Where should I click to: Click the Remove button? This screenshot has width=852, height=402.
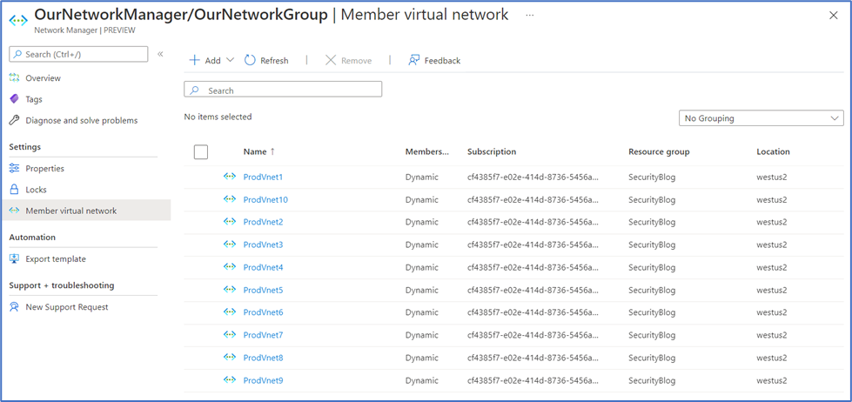pyautogui.click(x=348, y=60)
